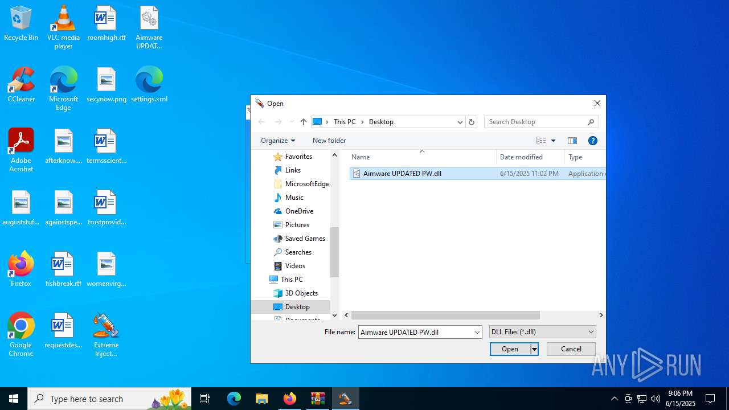Select againstspe image file on desktop
This screenshot has height=410, width=729.
(x=63, y=208)
